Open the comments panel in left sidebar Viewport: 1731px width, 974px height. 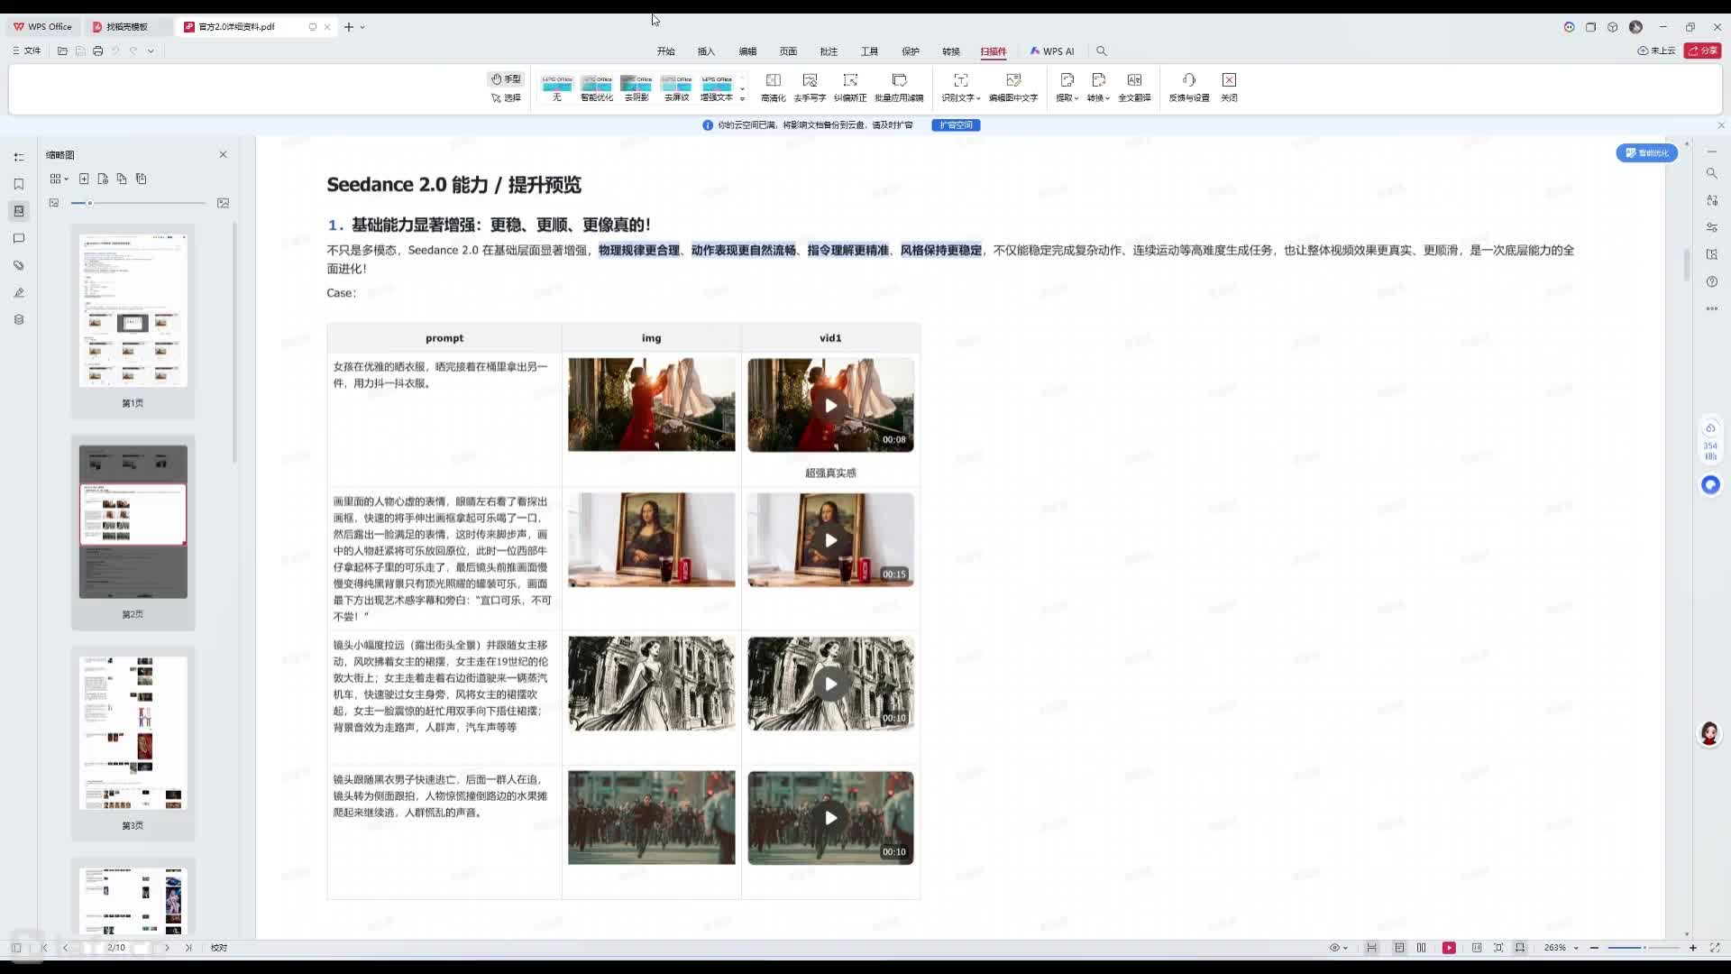19,238
